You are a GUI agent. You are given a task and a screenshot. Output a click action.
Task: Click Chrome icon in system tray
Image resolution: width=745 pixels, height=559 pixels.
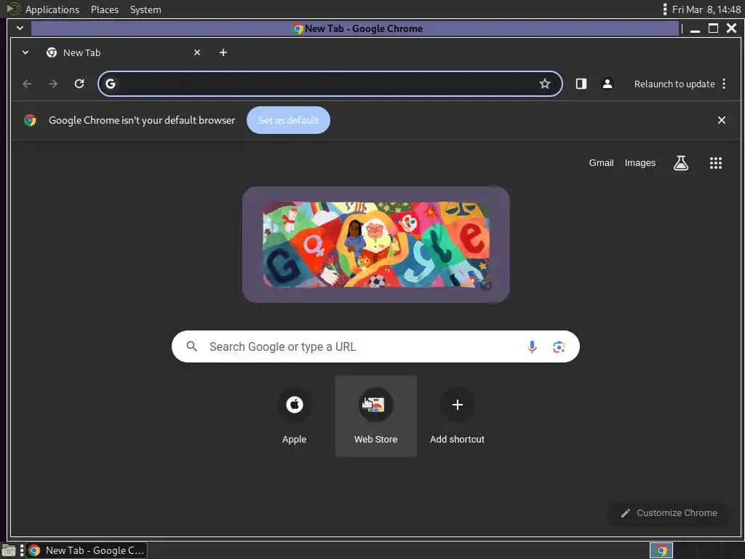click(661, 550)
